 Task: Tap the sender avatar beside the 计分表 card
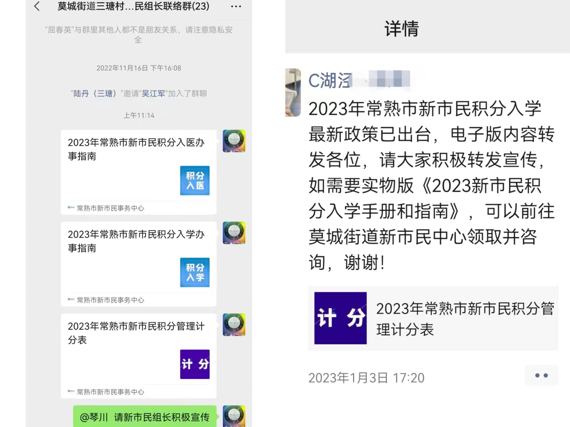click(x=234, y=325)
